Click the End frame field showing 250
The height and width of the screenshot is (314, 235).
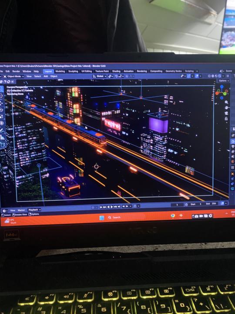click(211, 204)
